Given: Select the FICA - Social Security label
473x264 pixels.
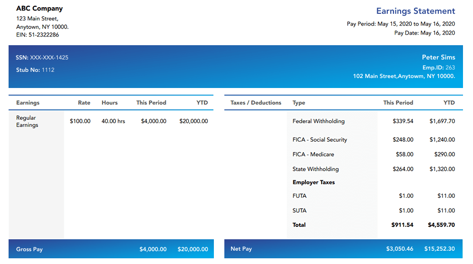Looking at the screenshot, I should [x=320, y=140].
